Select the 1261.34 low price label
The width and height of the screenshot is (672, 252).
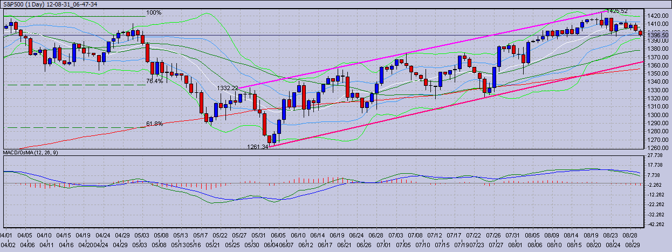(x=258, y=146)
